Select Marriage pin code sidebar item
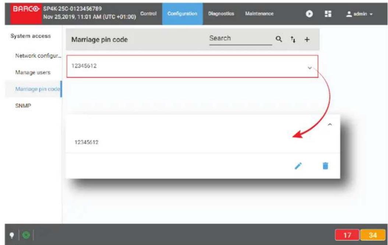388x245 pixels. 33,89
